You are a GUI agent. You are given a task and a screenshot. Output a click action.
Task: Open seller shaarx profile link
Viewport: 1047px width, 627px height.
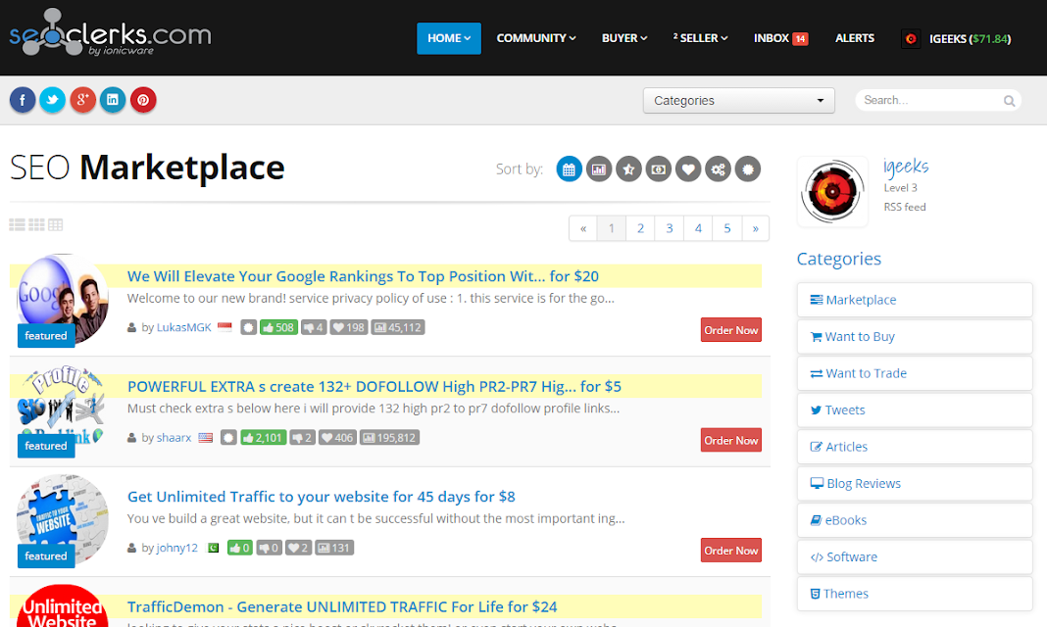[174, 438]
